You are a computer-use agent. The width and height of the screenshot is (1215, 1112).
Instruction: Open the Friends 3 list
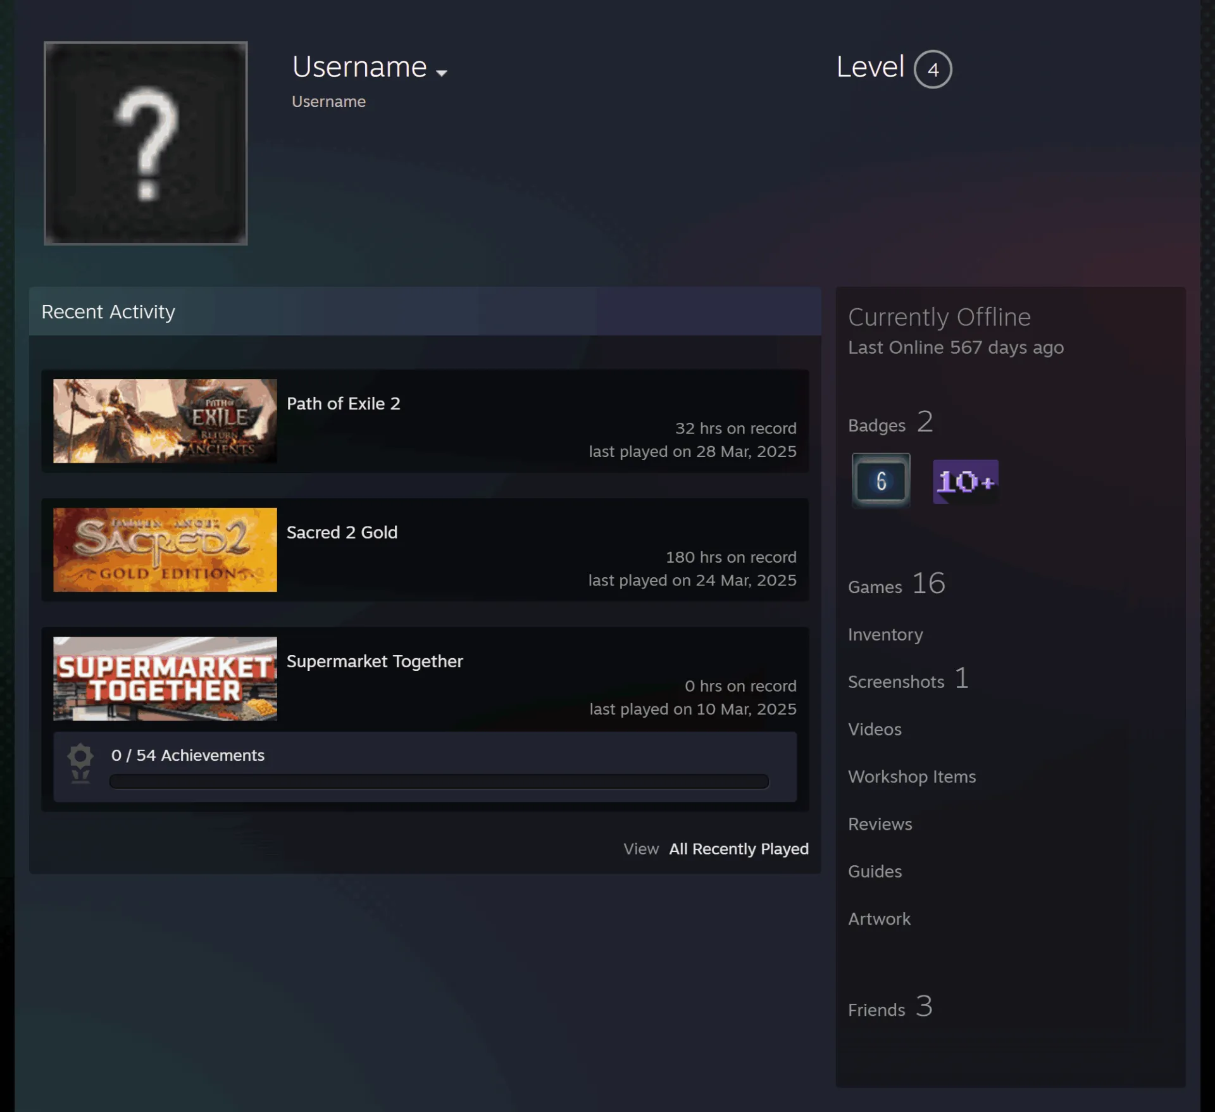pos(890,1006)
